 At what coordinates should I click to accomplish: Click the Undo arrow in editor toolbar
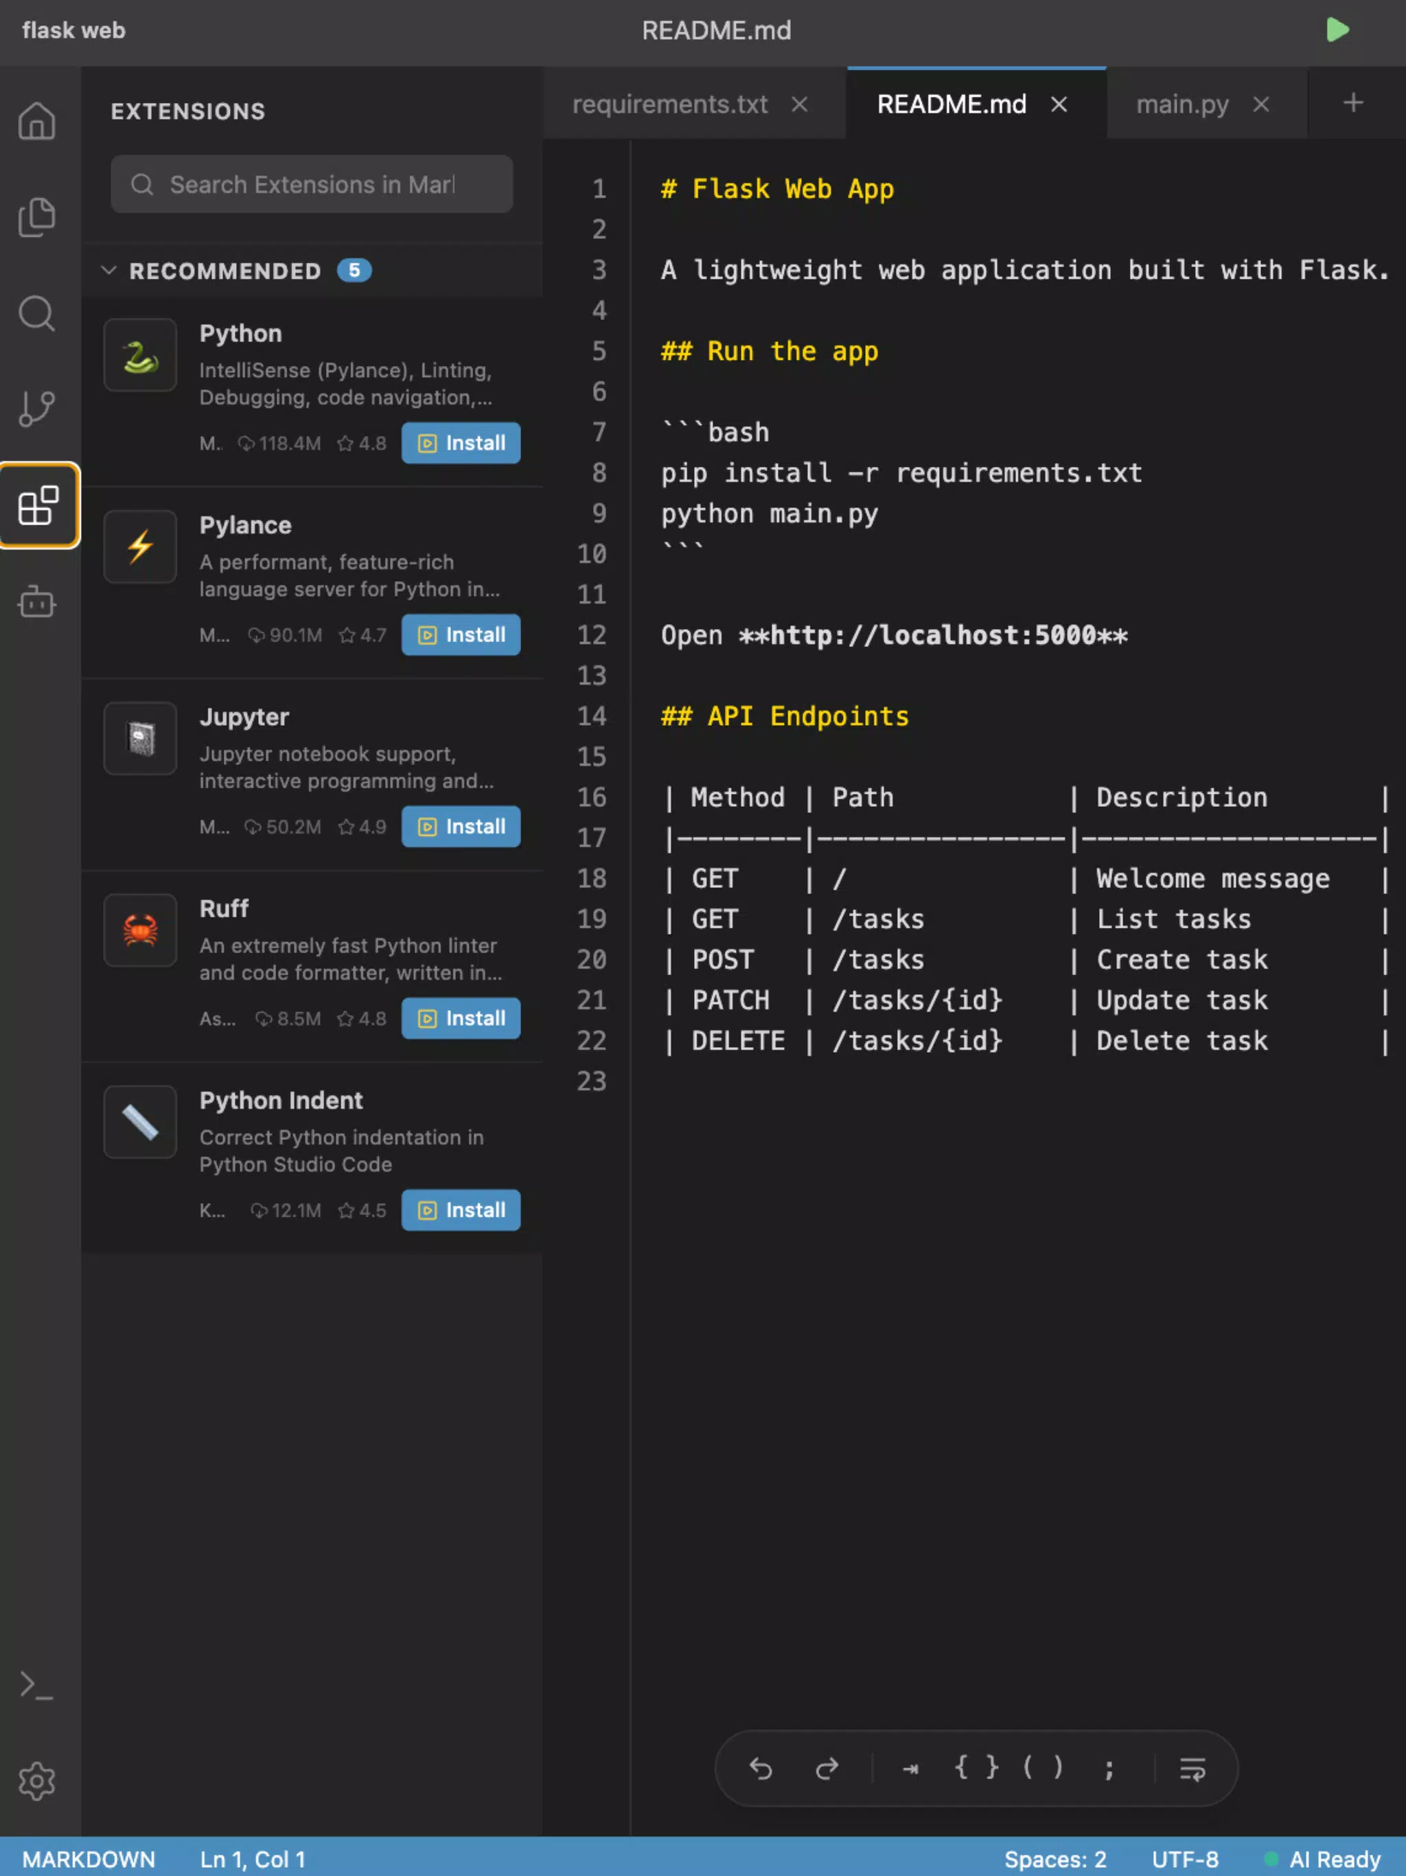[x=761, y=1768]
